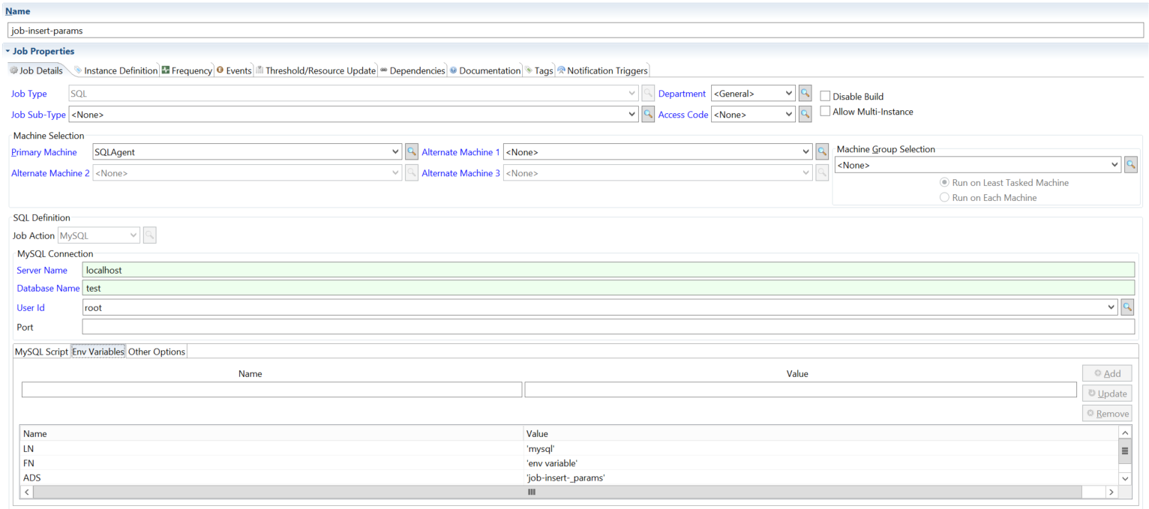This screenshot has width=1149, height=509.
Task: Click the Server Name field containing localhost
Action: 608,270
